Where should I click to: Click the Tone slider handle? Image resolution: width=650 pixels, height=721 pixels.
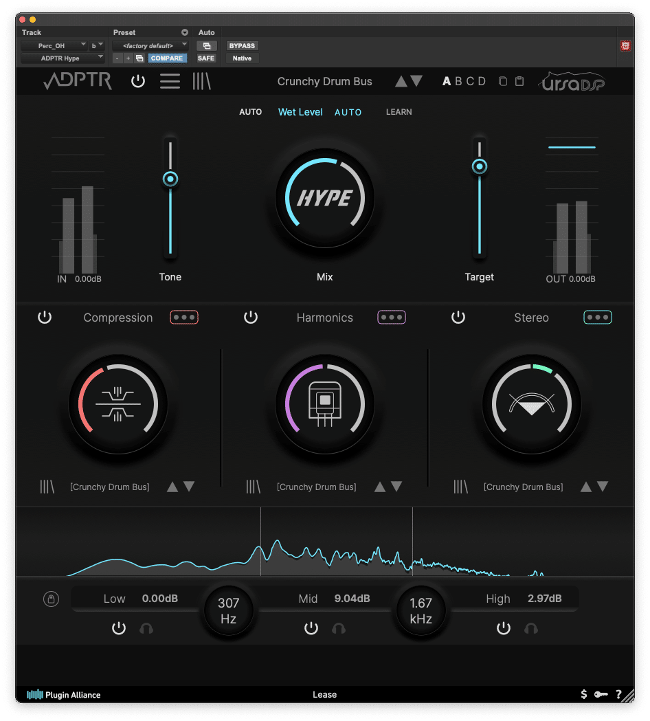pyautogui.click(x=170, y=179)
